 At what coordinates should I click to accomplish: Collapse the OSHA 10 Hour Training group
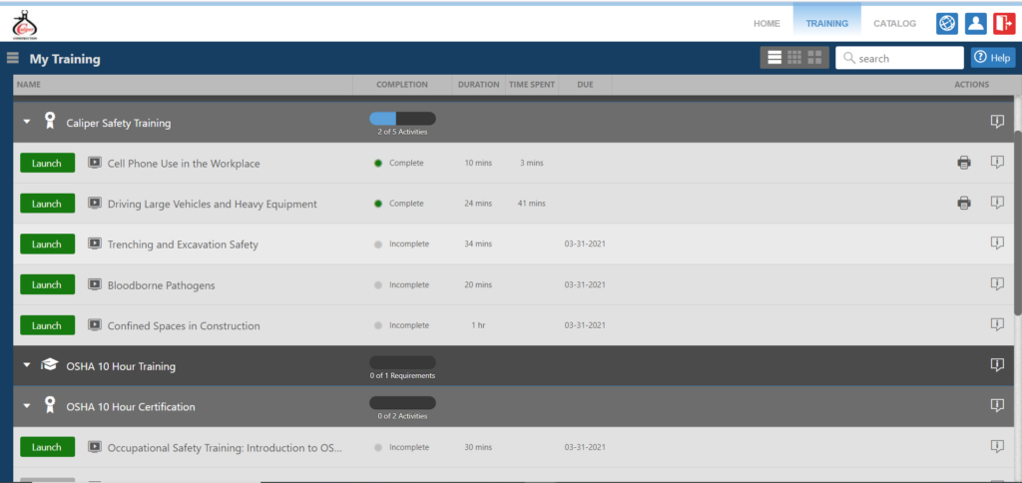tap(27, 365)
